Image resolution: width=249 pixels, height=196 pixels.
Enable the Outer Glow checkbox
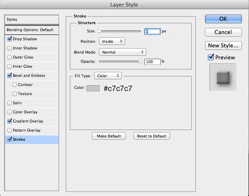click(10, 57)
